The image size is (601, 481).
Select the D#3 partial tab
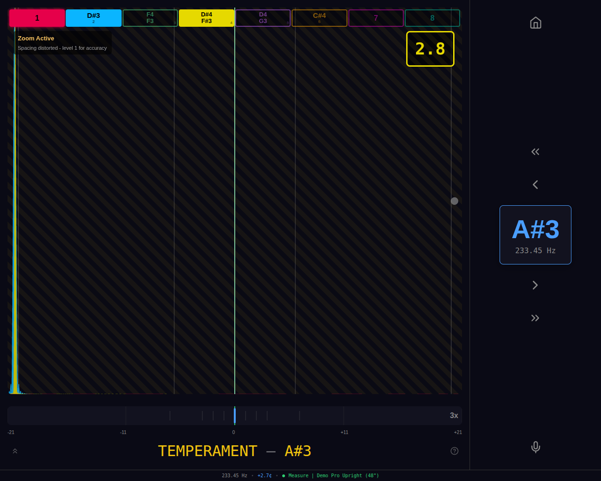pyautogui.click(x=93, y=18)
